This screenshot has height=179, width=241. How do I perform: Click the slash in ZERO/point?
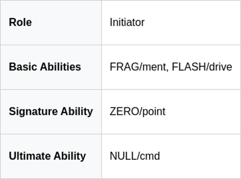[141, 111]
